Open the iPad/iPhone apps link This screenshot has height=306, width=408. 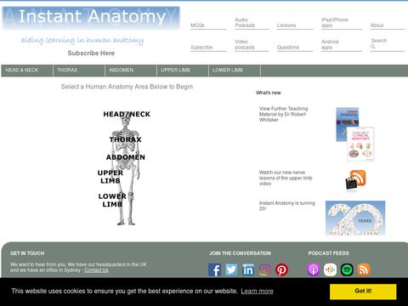tap(335, 22)
